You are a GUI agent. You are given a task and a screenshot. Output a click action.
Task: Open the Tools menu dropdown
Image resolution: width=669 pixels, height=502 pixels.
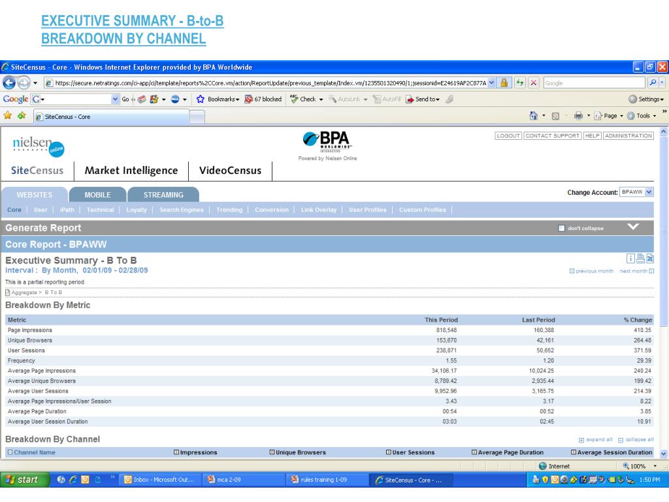[642, 116]
